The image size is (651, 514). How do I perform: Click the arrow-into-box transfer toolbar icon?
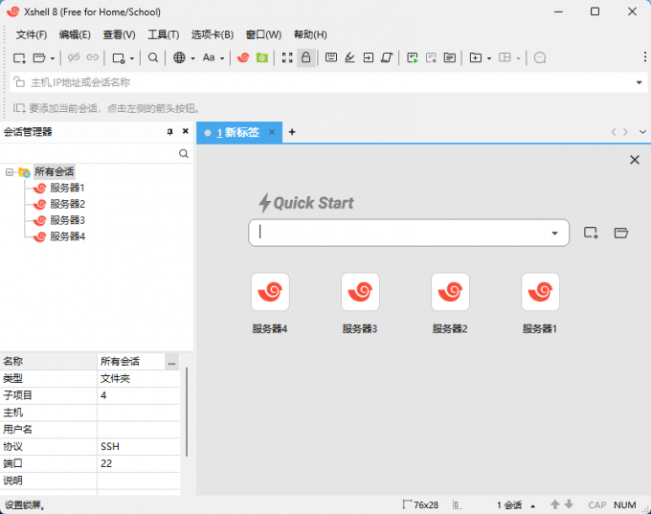[369, 57]
